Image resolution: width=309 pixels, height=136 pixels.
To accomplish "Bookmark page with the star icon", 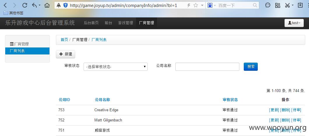I will (x=196, y=5).
